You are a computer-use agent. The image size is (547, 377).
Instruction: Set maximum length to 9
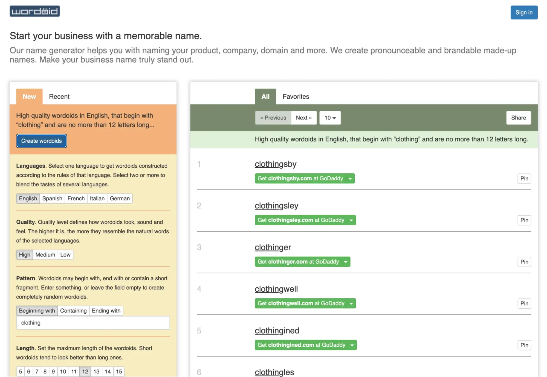(53, 372)
